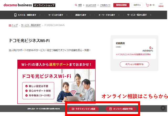Expand the キーワードから探す chevron
The height and width of the screenshot is (116, 168).
119,15
